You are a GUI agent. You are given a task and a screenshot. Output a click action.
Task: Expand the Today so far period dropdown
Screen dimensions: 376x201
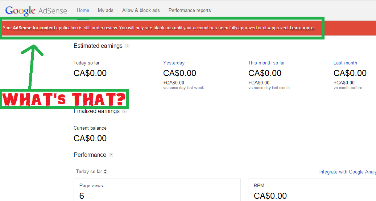(91, 172)
